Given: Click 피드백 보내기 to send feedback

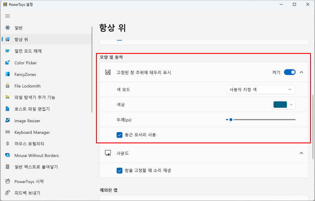Looking at the screenshot, I should tap(47, 193).
